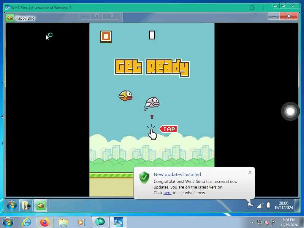The image size is (304, 228).
Task: Select the teal round app on host taskbar
Action: tap(100, 222)
